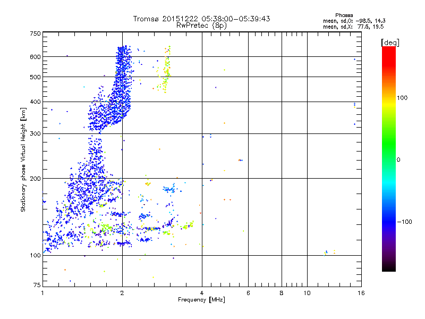This screenshot has width=425, height=319.
Task: Click the y-axis '200' tick label
Action: click(x=35, y=179)
